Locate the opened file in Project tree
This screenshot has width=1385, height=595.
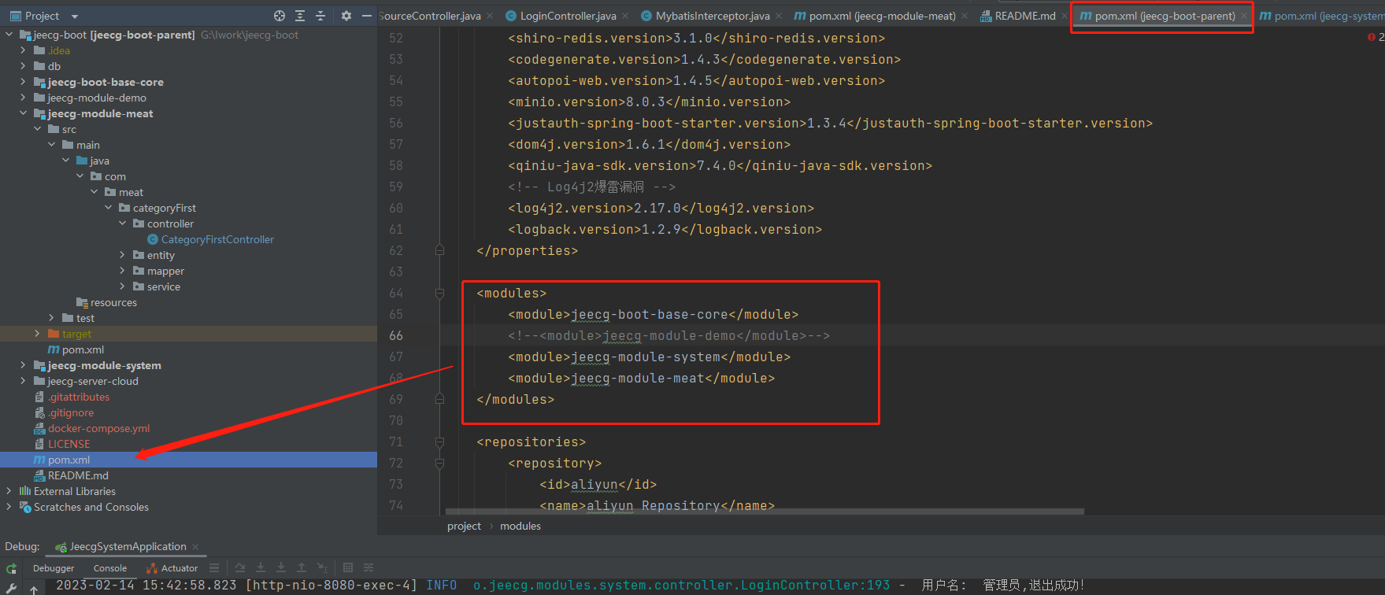(280, 16)
